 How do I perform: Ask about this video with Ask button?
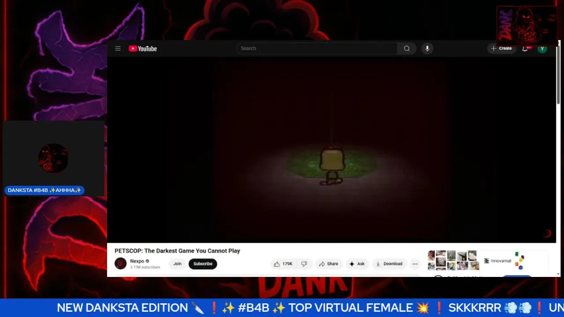(357, 264)
